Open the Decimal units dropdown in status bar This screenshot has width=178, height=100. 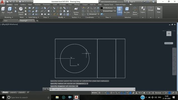pos(159,93)
